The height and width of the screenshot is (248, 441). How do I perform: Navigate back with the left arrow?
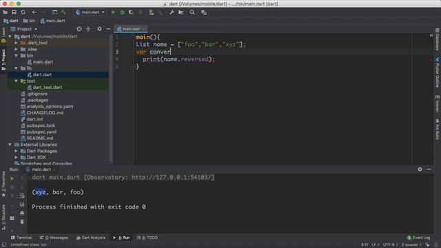(x=34, y=12)
